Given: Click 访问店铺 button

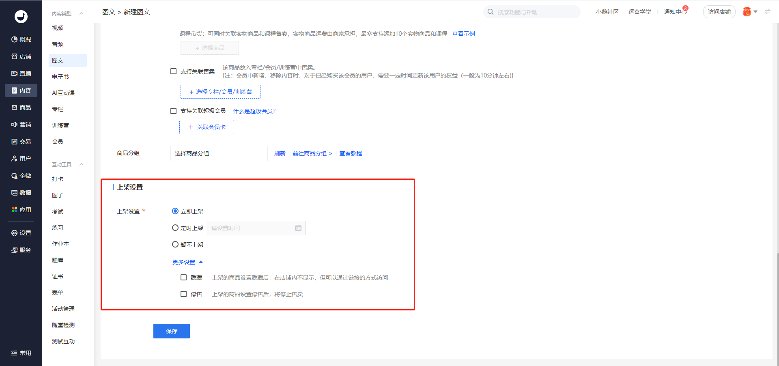Looking at the screenshot, I should click(719, 12).
